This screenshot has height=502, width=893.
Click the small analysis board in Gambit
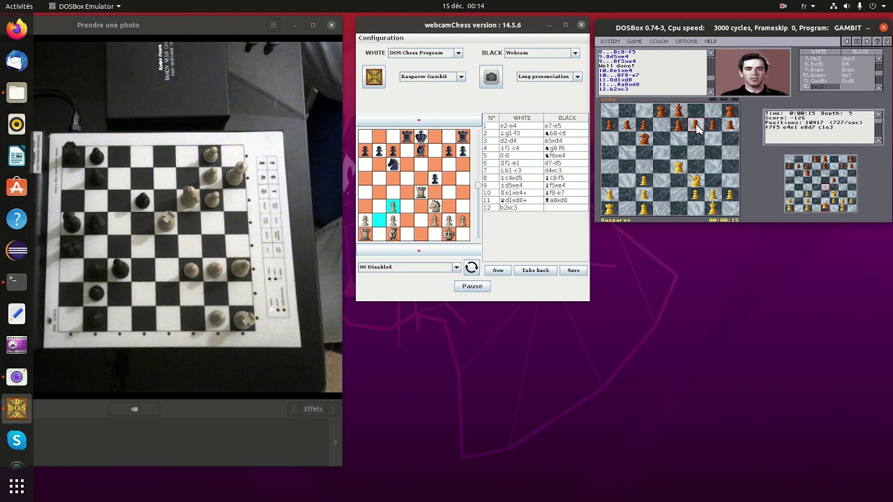coord(820,183)
